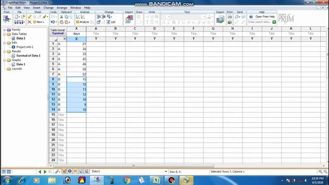329x185 pixels.
Task: Print using the printer icon
Action: pos(230,17)
